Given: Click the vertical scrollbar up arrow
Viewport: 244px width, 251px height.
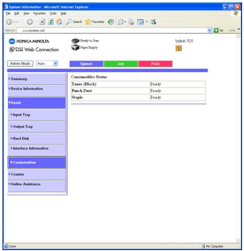Looking at the screenshot, I should coord(238,37).
